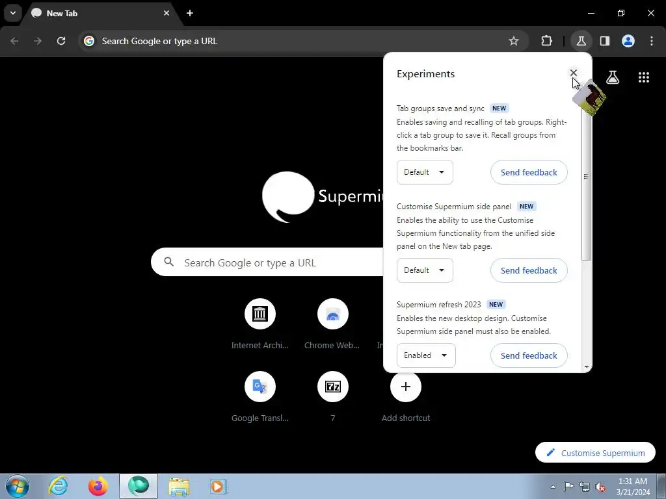The width and height of the screenshot is (666, 499).
Task: Open the side panel button
Action: coord(605,41)
